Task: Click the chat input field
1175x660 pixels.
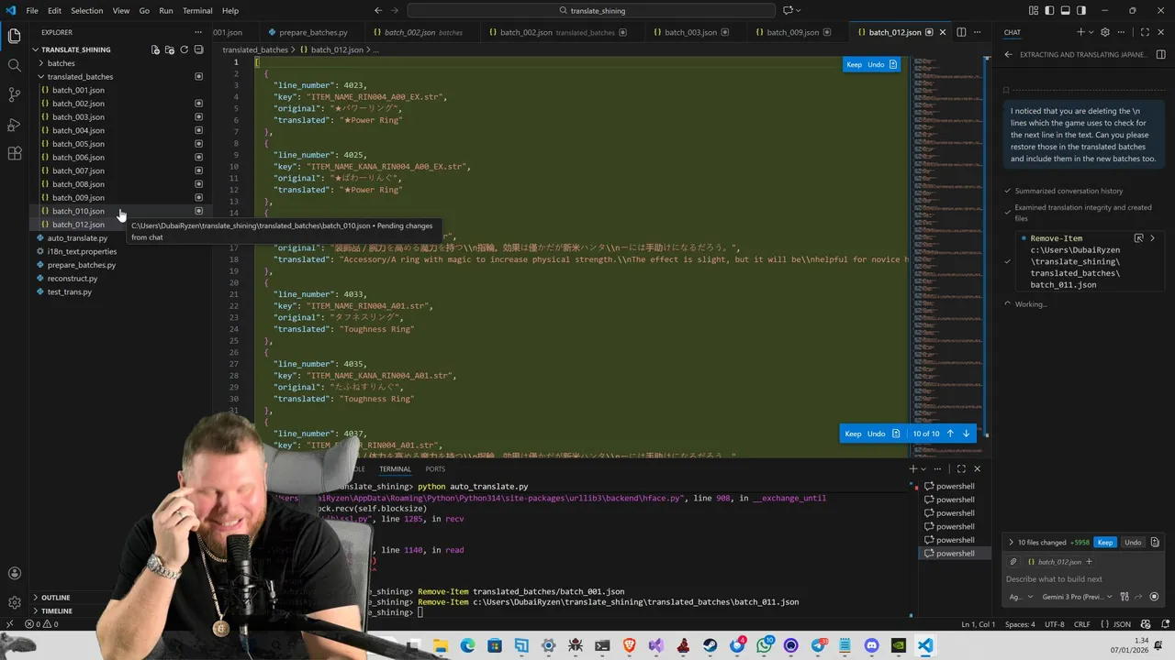Action: pos(1083,579)
